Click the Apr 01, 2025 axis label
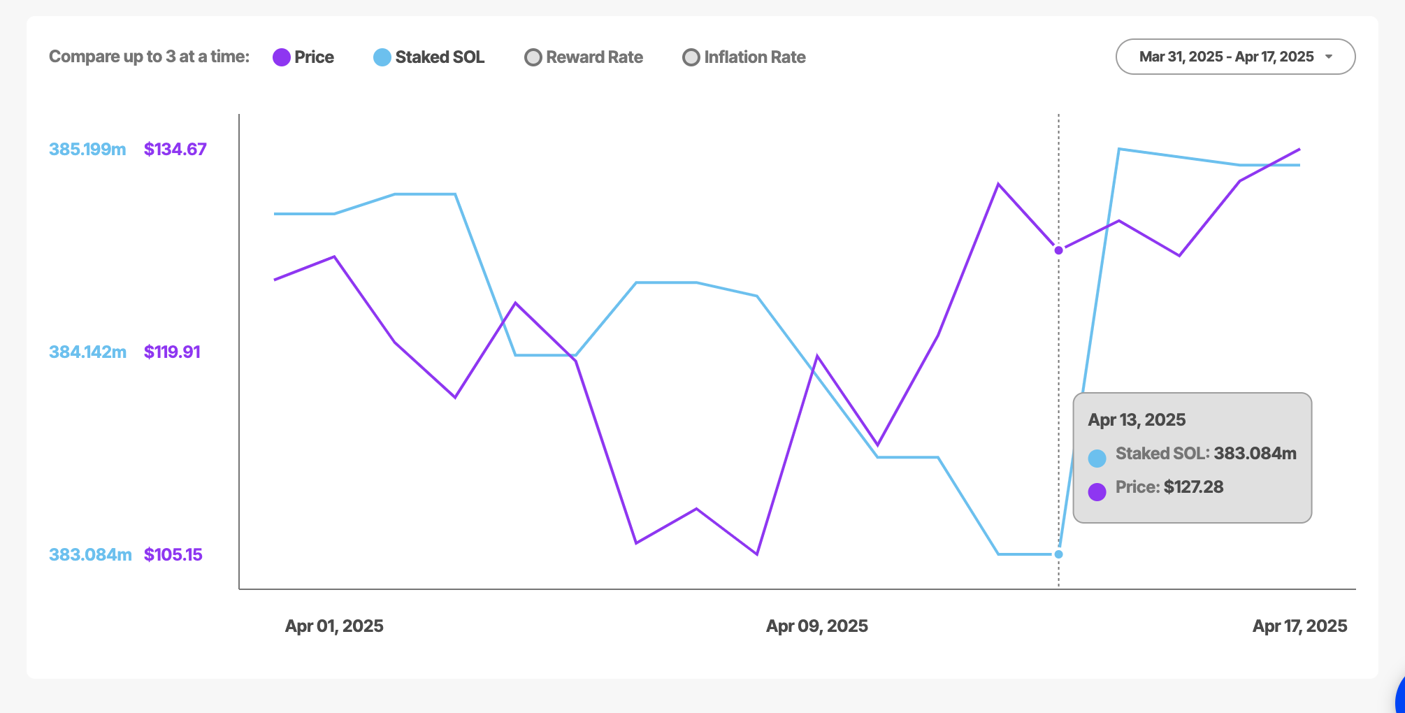Screen dimensions: 1405x713 pyautogui.click(x=334, y=626)
